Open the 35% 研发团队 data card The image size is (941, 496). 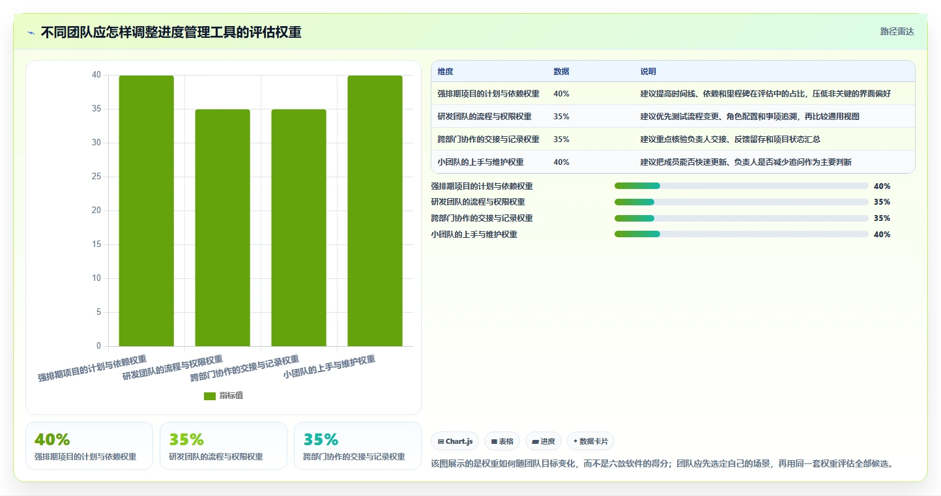pyautogui.click(x=224, y=446)
